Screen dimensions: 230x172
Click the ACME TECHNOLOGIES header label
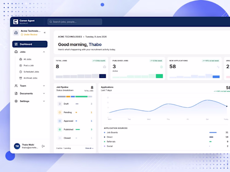[70, 37]
